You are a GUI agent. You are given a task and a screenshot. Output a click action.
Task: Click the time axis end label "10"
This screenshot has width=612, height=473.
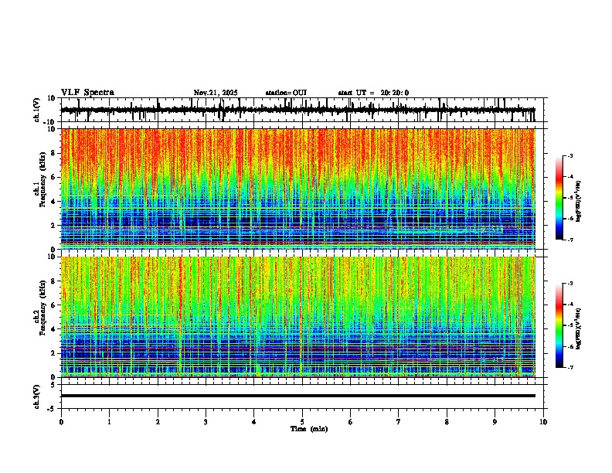543,422
